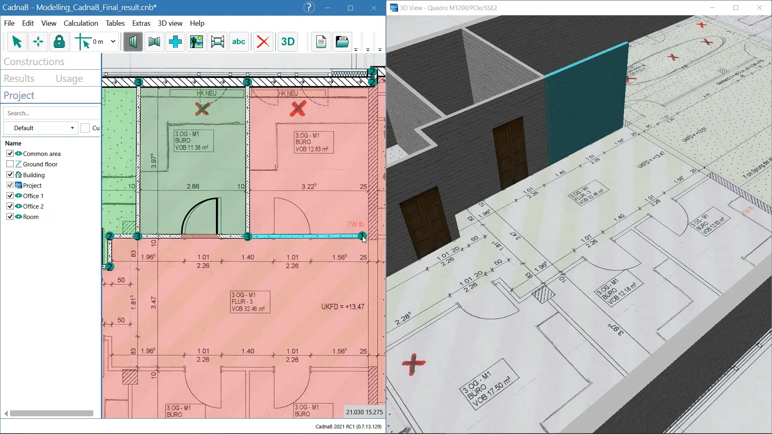Toggle the padlock lock icon
The width and height of the screenshot is (772, 434).
pyautogui.click(x=59, y=42)
